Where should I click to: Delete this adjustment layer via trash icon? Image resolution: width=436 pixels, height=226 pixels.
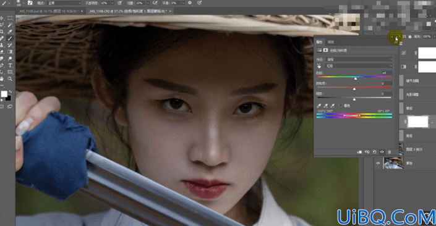click(x=389, y=152)
